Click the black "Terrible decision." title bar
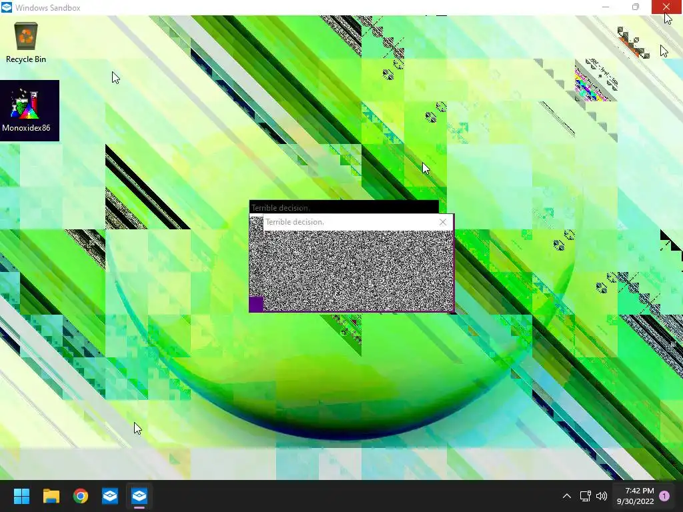Viewport: 683px width, 512px height. click(x=344, y=207)
